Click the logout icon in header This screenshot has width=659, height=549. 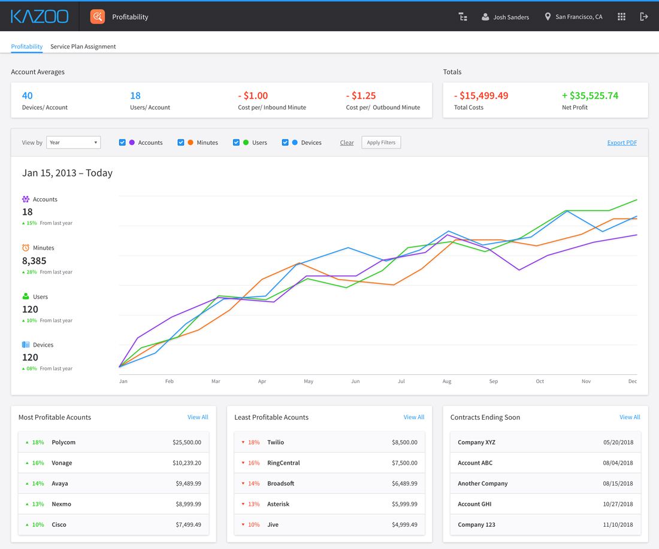(x=644, y=17)
